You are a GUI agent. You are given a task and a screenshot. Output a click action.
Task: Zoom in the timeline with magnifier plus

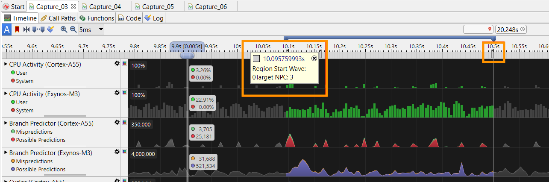click(x=64, y=29)
